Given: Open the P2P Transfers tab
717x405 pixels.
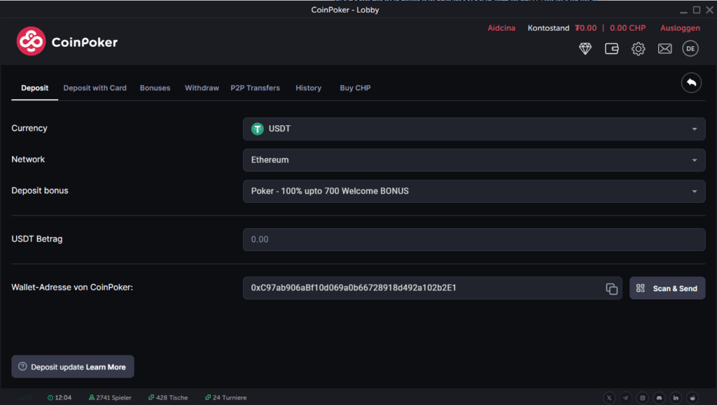Looking at the screenshot, I should pos(255,87).
